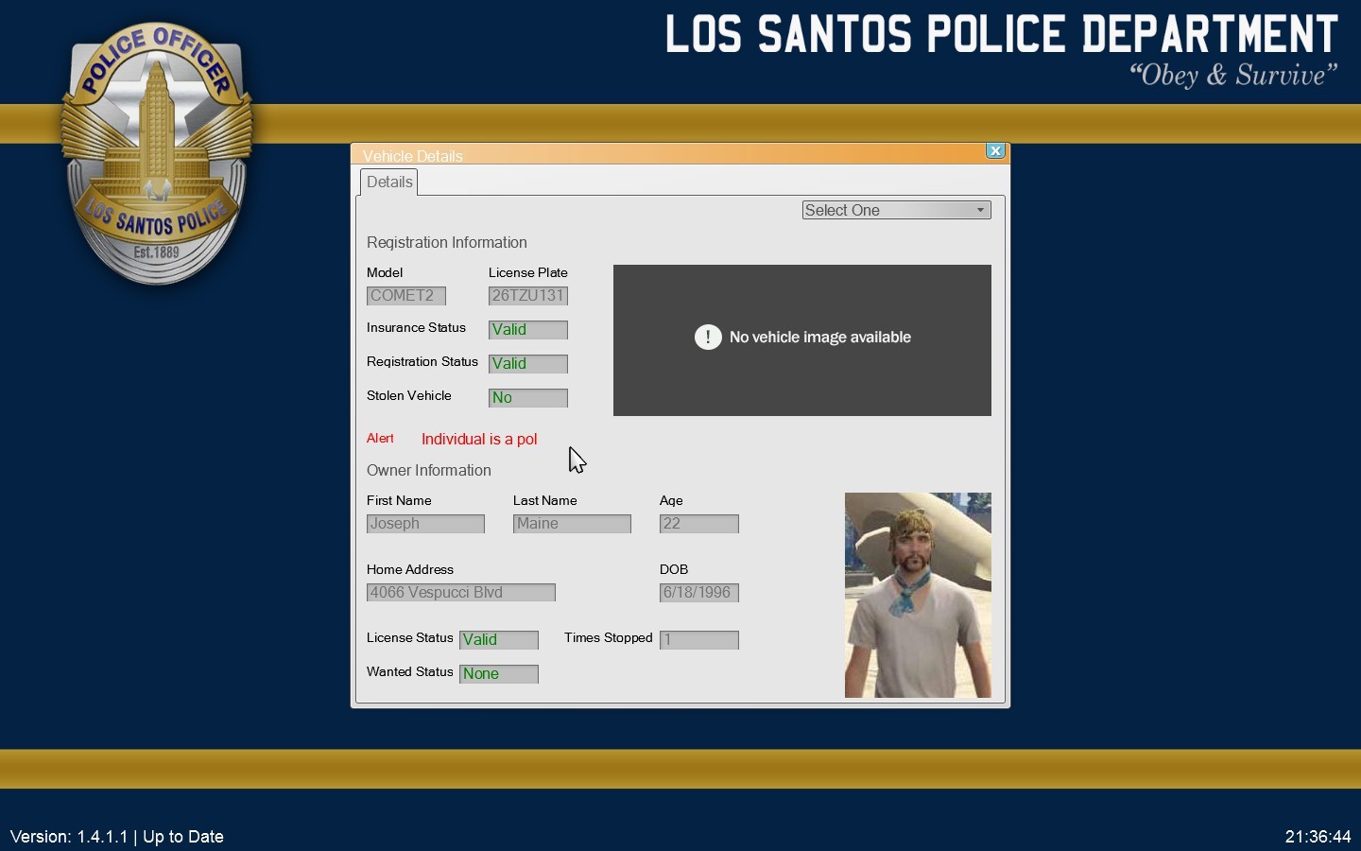Open the Select One dropdown
Screen dimensions: 1361x851
point(897,210)
